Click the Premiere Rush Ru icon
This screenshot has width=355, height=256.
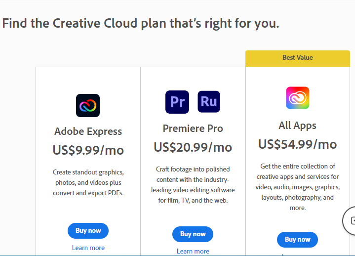209,102
